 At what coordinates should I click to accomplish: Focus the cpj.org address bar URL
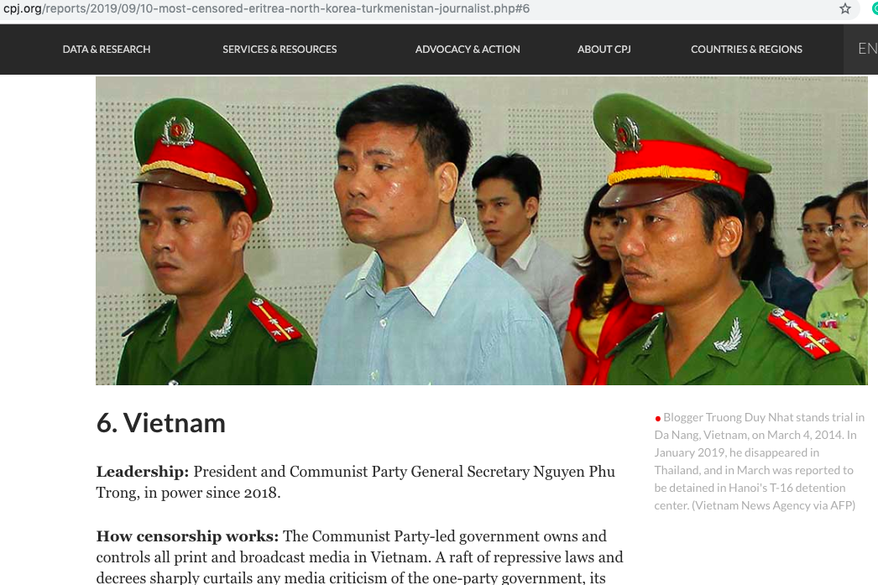[267, 8]
